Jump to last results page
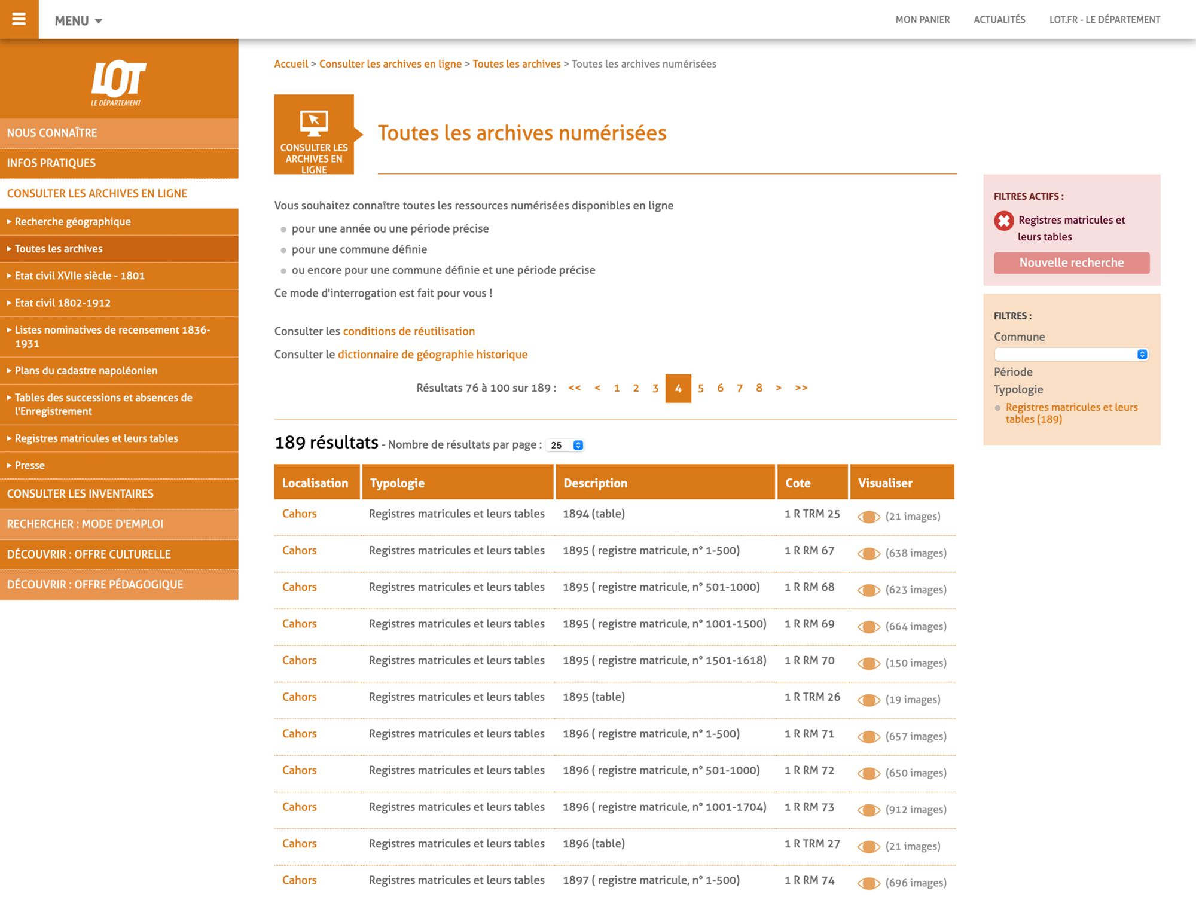 [x=801, y=388]
